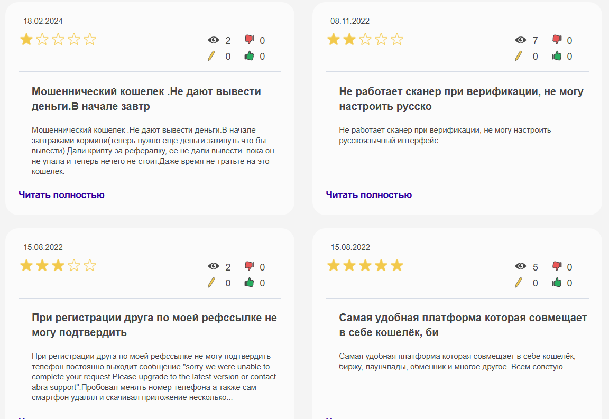Click heading 'Самая удобная платформа' review

tap(463, 325)
